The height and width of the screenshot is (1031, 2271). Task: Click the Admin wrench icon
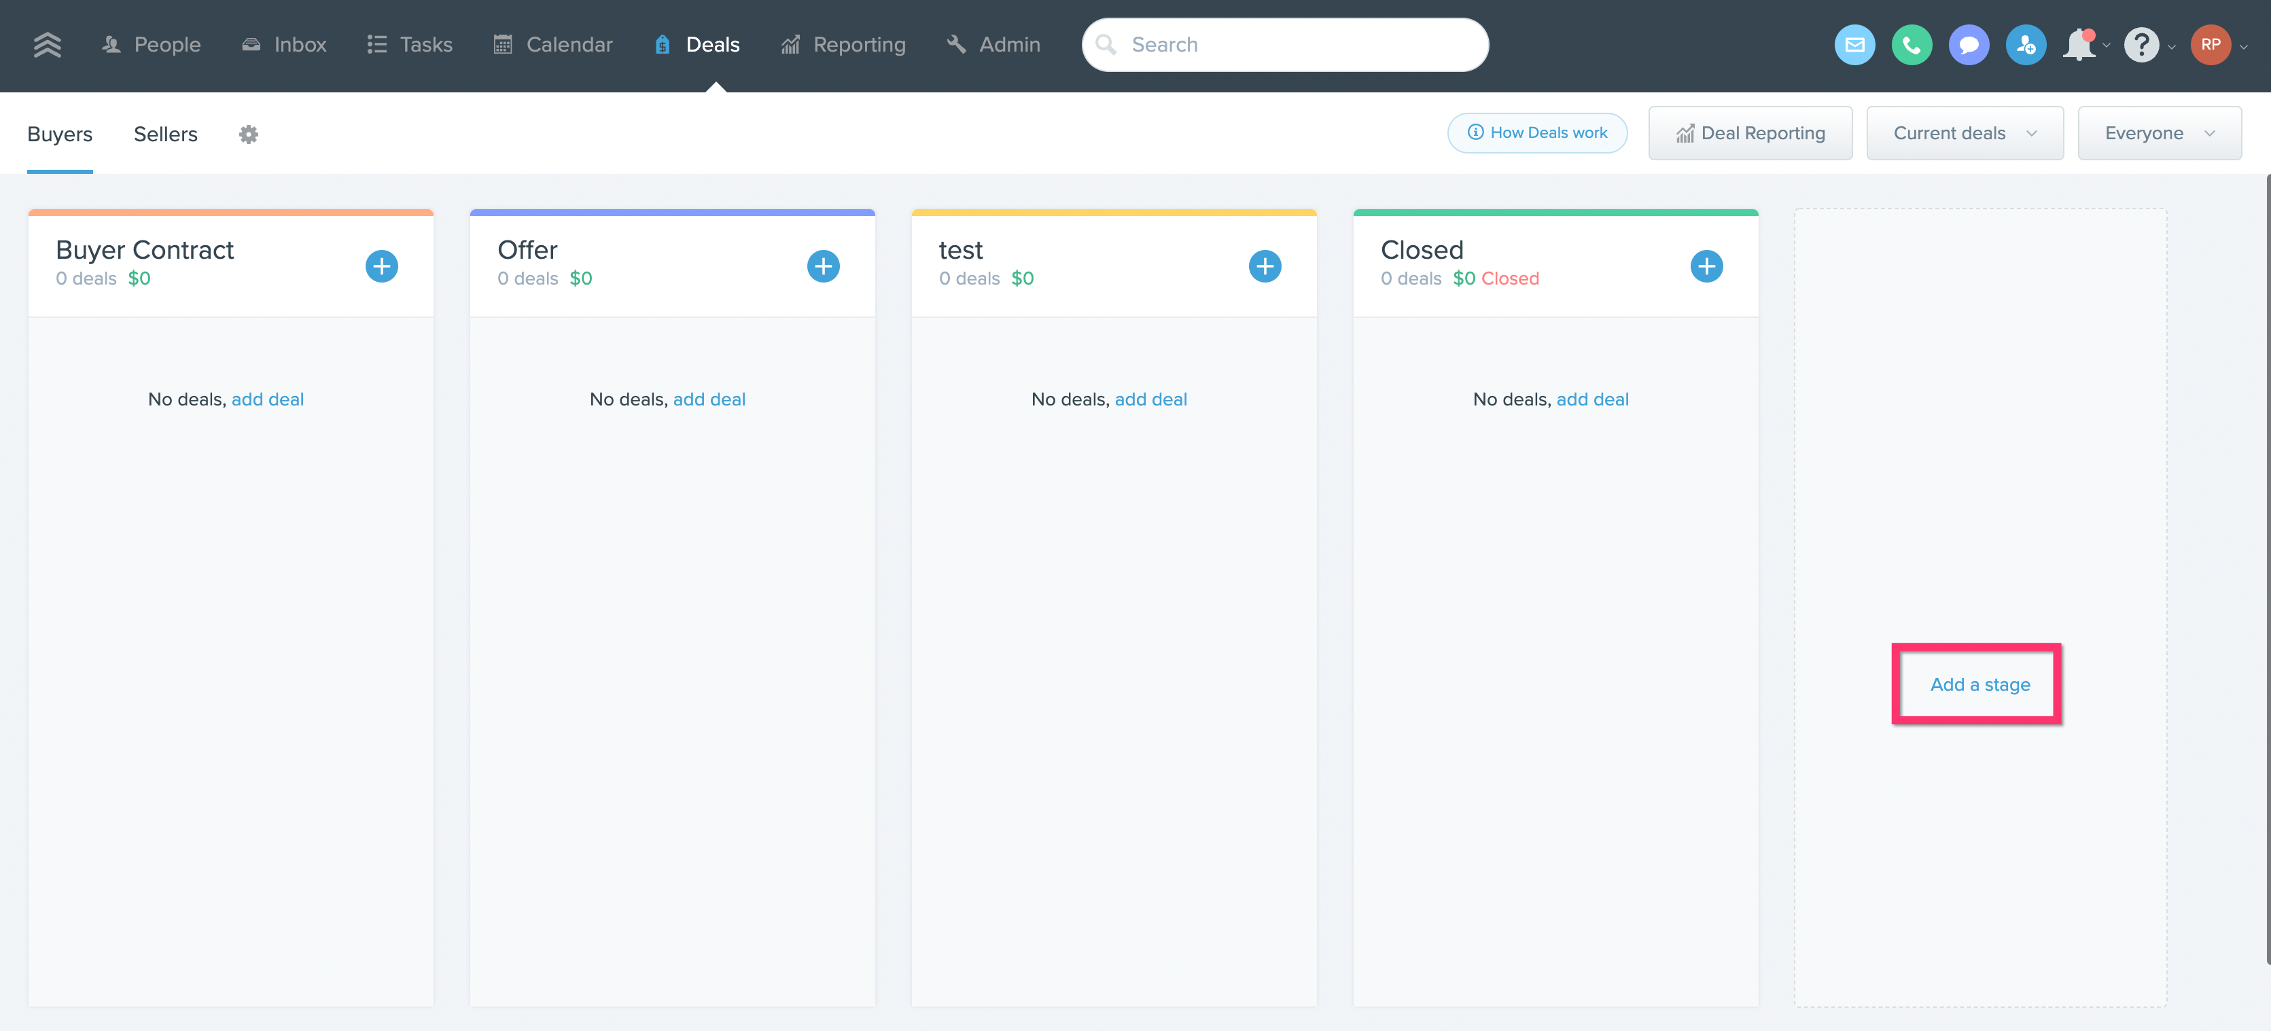pos(955,44)
